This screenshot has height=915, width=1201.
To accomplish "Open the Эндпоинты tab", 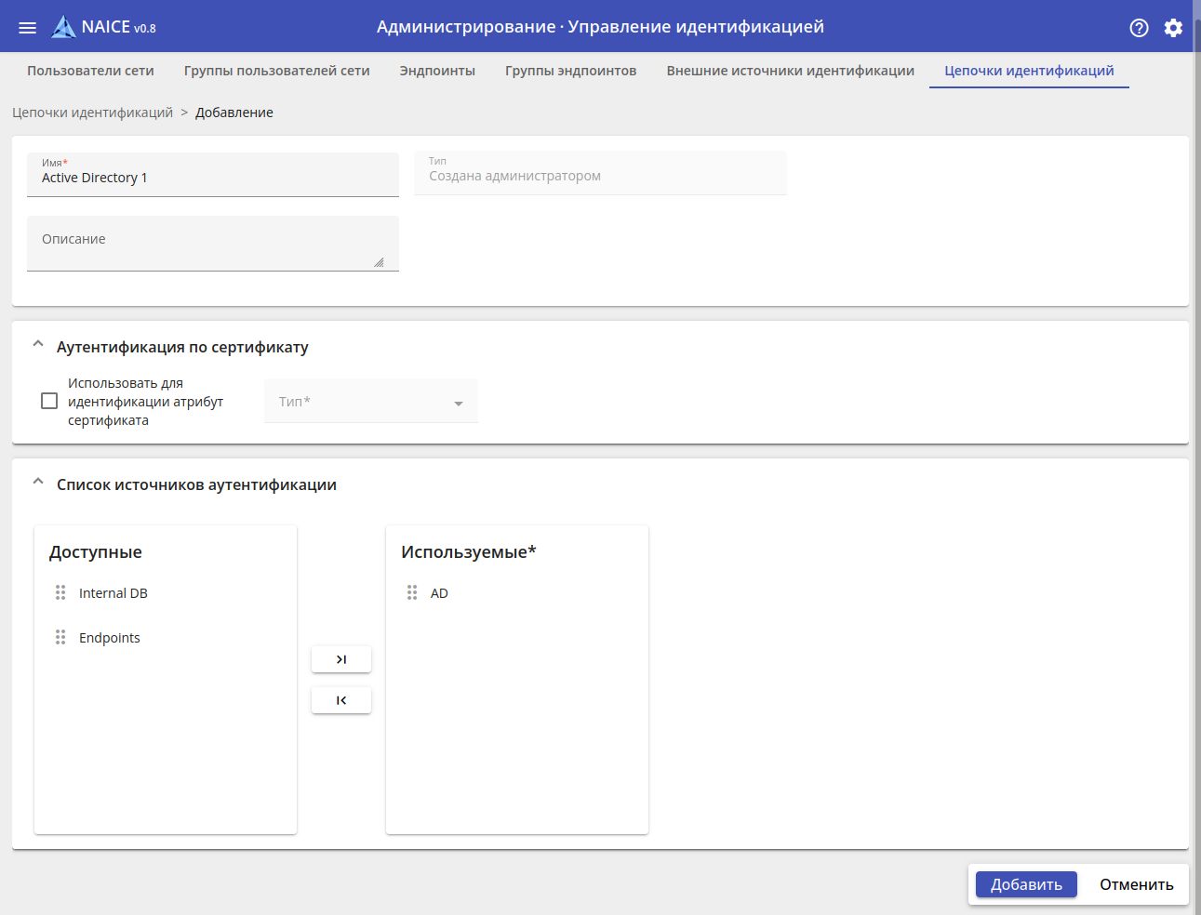I will 437,71.
